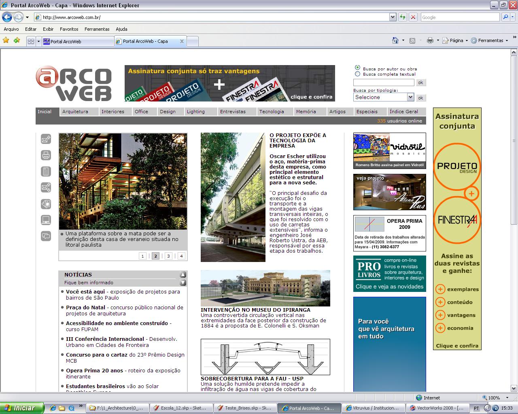This screenshot has height=414, width=518.
Task: Open 'Intervenção no Museu do Ipiranga' article
Action: click(256, 310)
